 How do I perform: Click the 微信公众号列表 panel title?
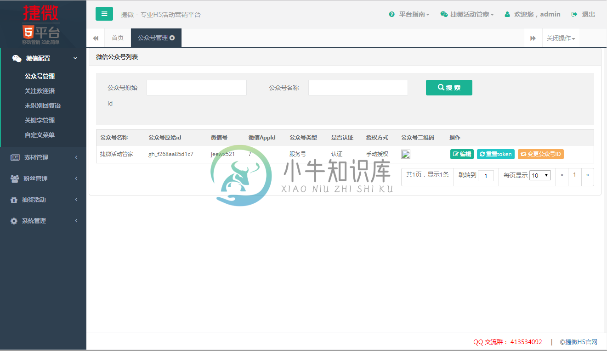tap(117, 57)
